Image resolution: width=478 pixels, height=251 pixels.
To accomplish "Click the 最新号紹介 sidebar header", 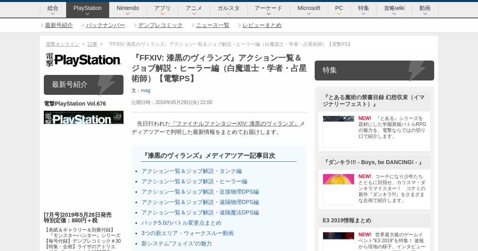I will (84, 85).
